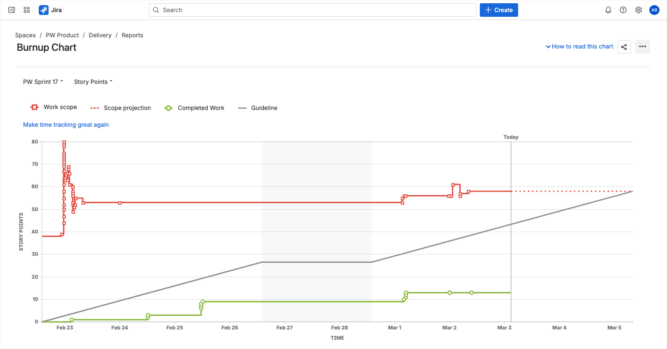
Task: Click the Work scope legend marker
Action: [x=34, y=107]
